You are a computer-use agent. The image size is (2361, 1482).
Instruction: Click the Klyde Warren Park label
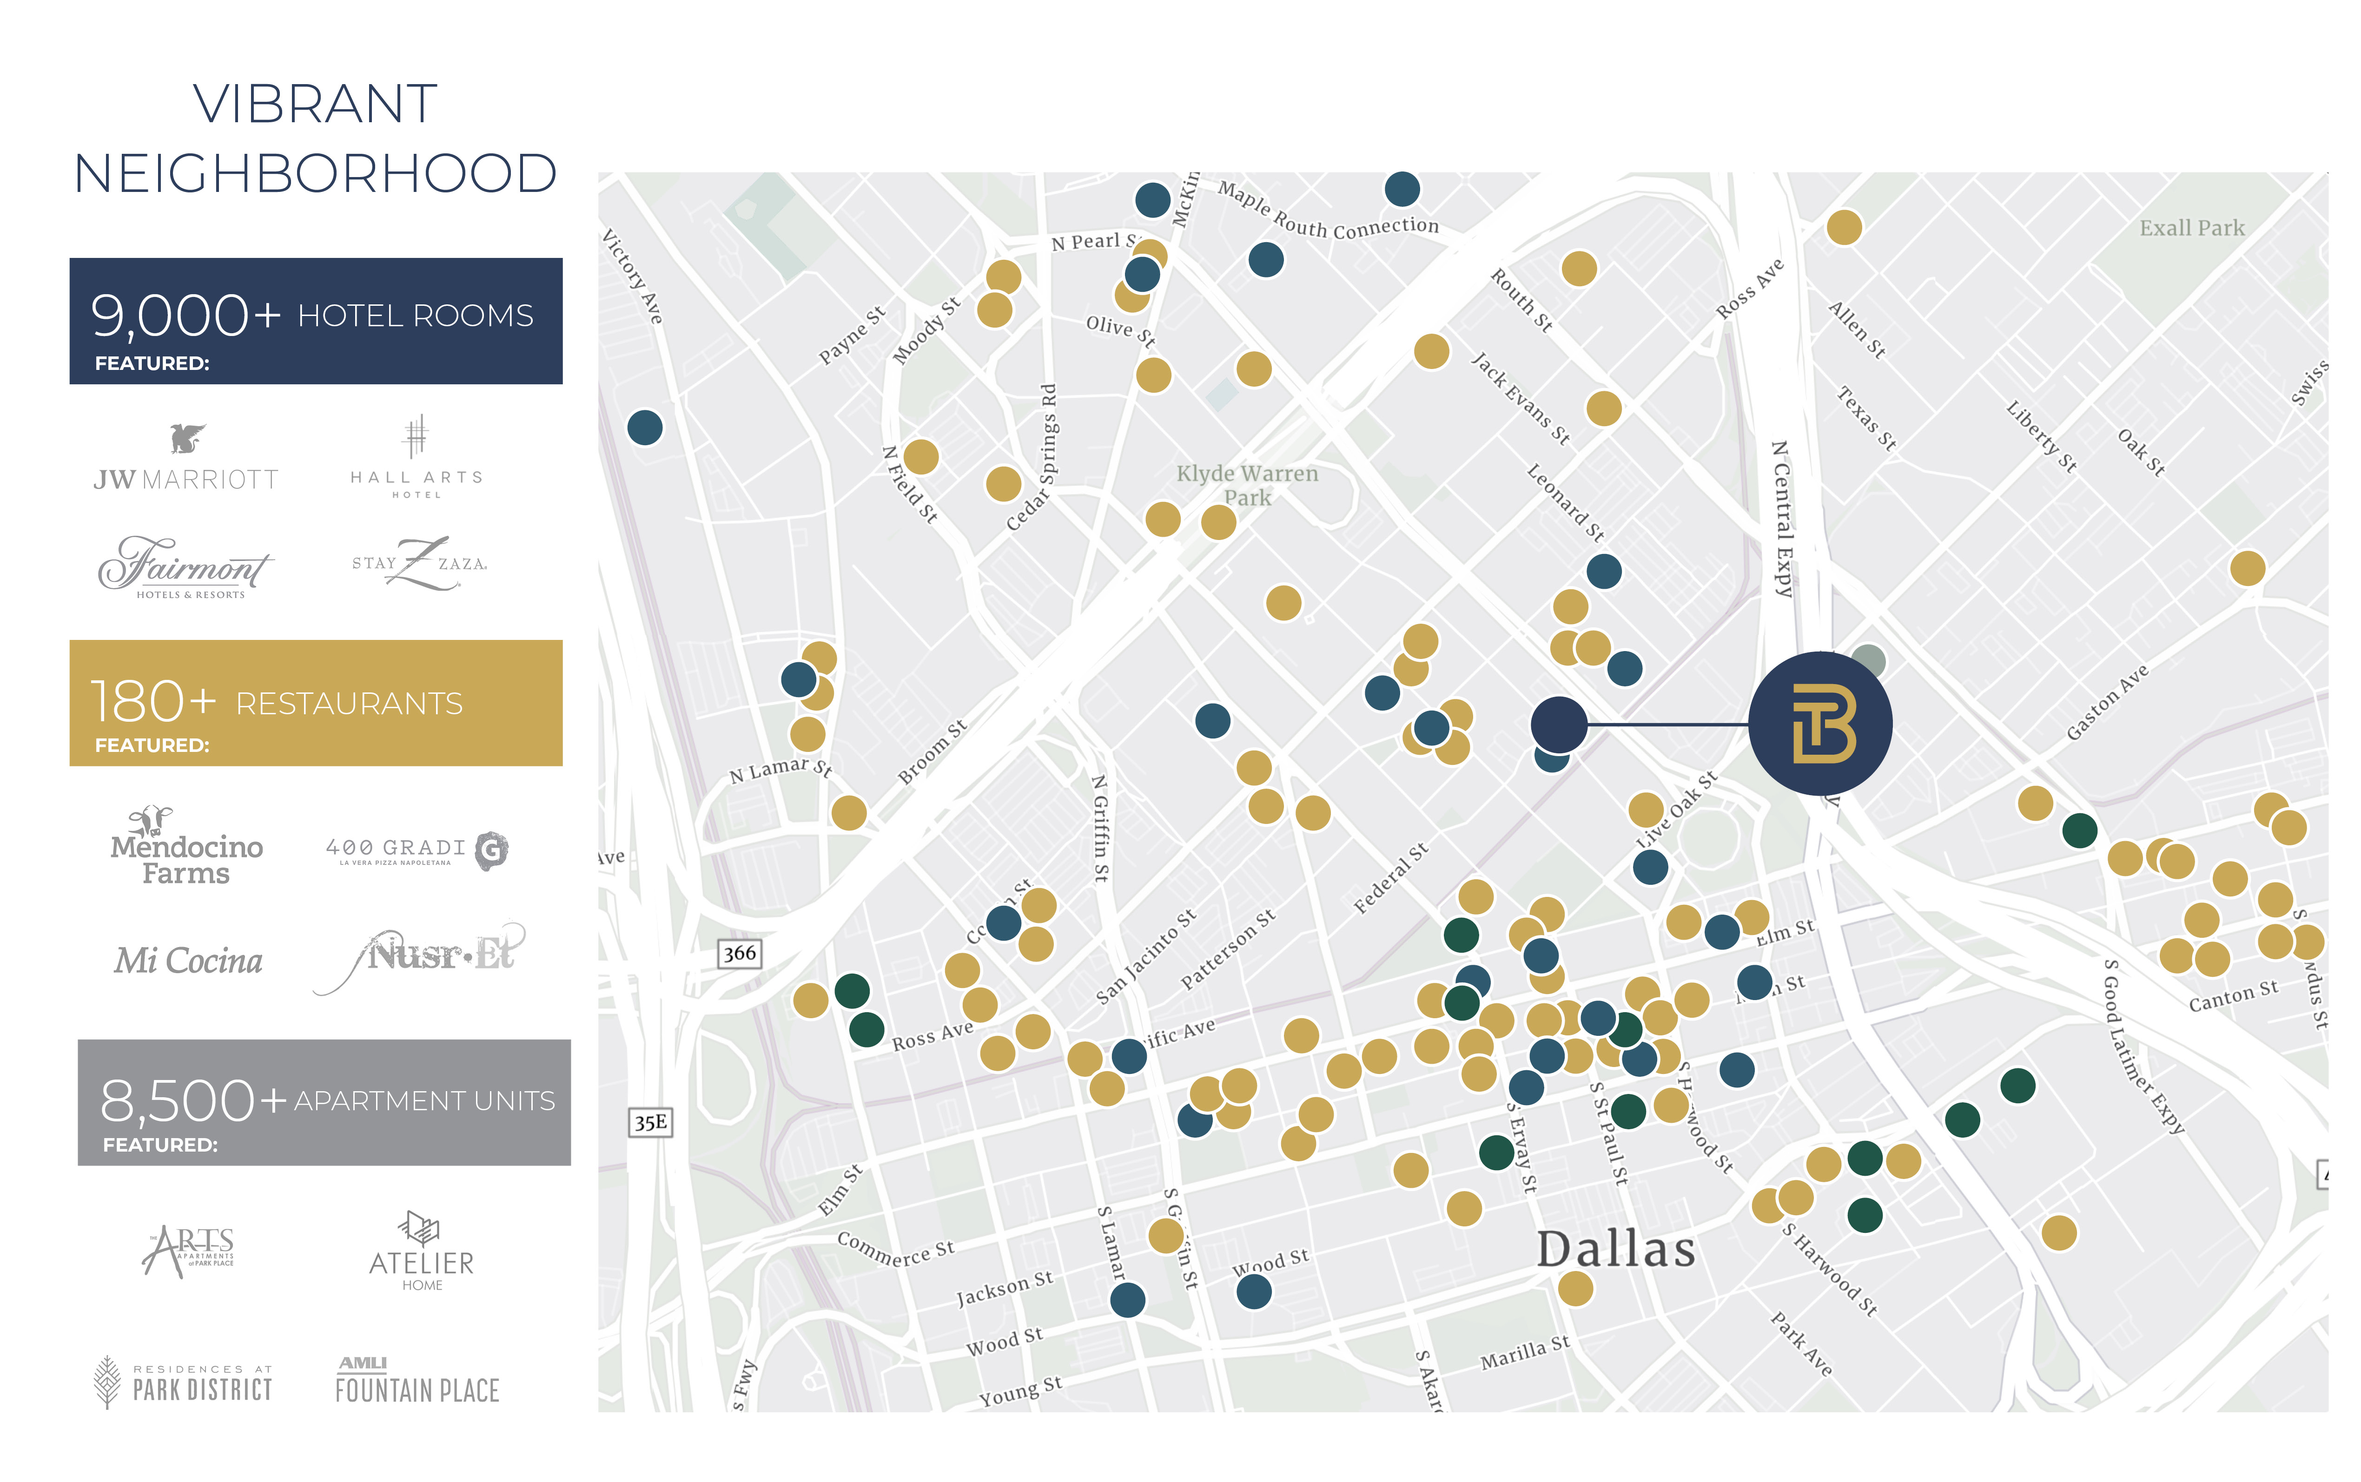coord(1247,485)
